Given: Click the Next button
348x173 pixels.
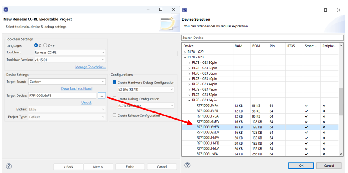Looking at the screenshot, I should click(x=98, y=167).
